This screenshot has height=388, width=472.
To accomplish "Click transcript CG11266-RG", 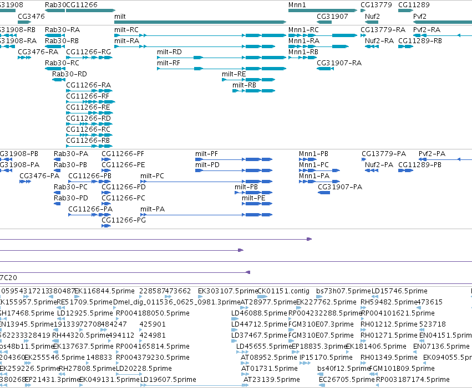I will [x=89, y=58].
